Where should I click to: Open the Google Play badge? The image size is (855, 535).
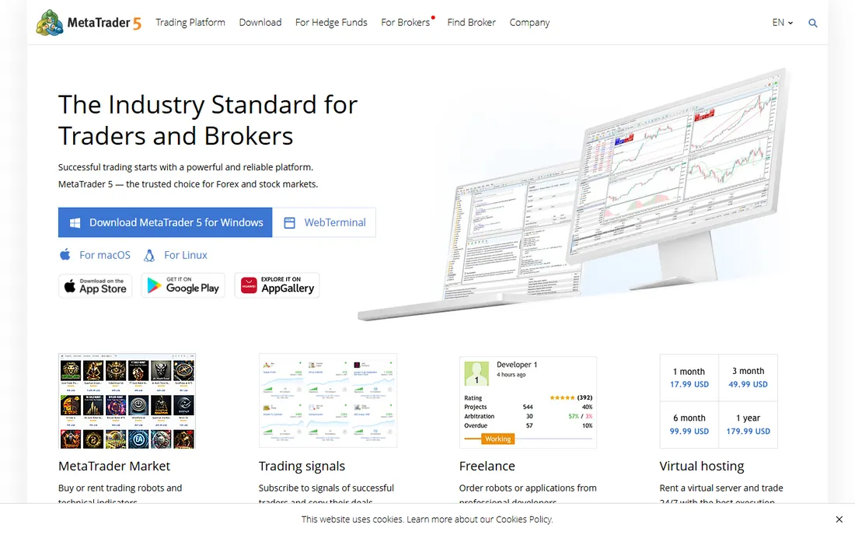pos(183,285)
